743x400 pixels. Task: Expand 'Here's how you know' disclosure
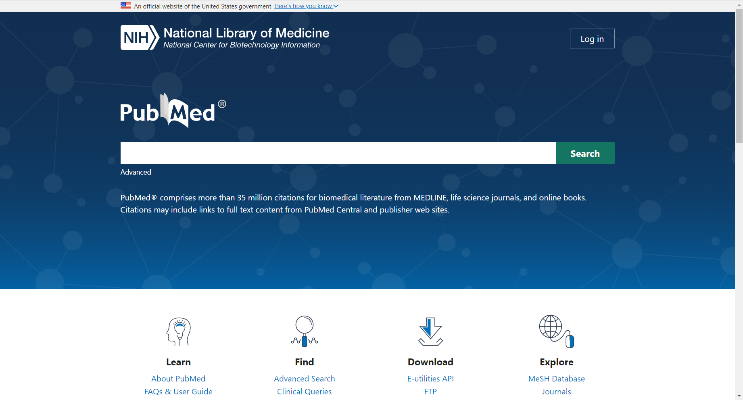[306, 6]
